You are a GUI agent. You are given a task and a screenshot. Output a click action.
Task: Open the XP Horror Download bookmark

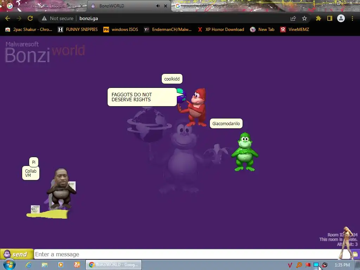221,30
